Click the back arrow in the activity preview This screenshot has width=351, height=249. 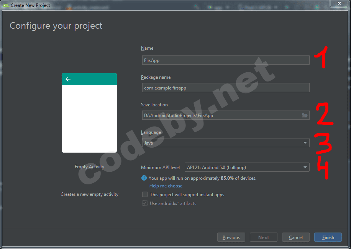tap(68, 79)
